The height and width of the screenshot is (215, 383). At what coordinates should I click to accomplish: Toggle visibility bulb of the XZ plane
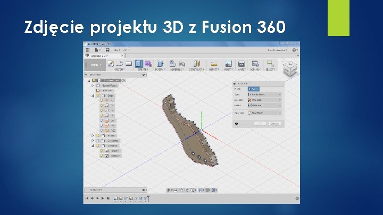(x=102, y=125)
